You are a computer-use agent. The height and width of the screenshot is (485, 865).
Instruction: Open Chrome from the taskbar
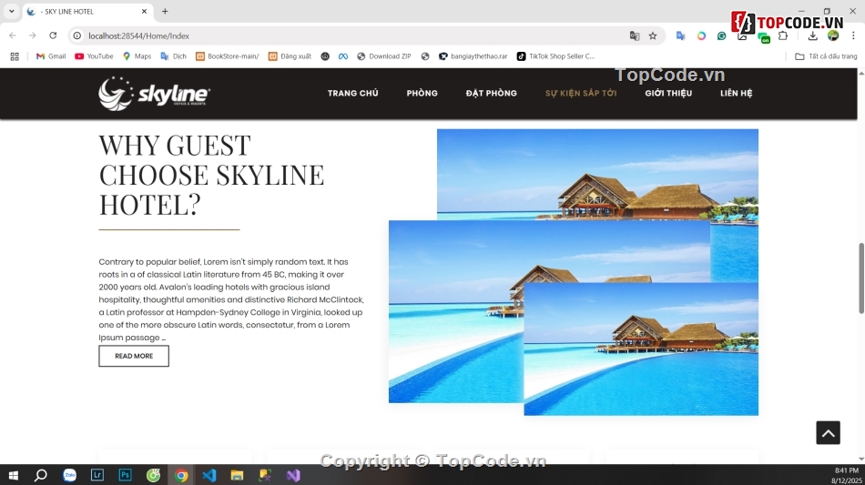pos(181,475)
